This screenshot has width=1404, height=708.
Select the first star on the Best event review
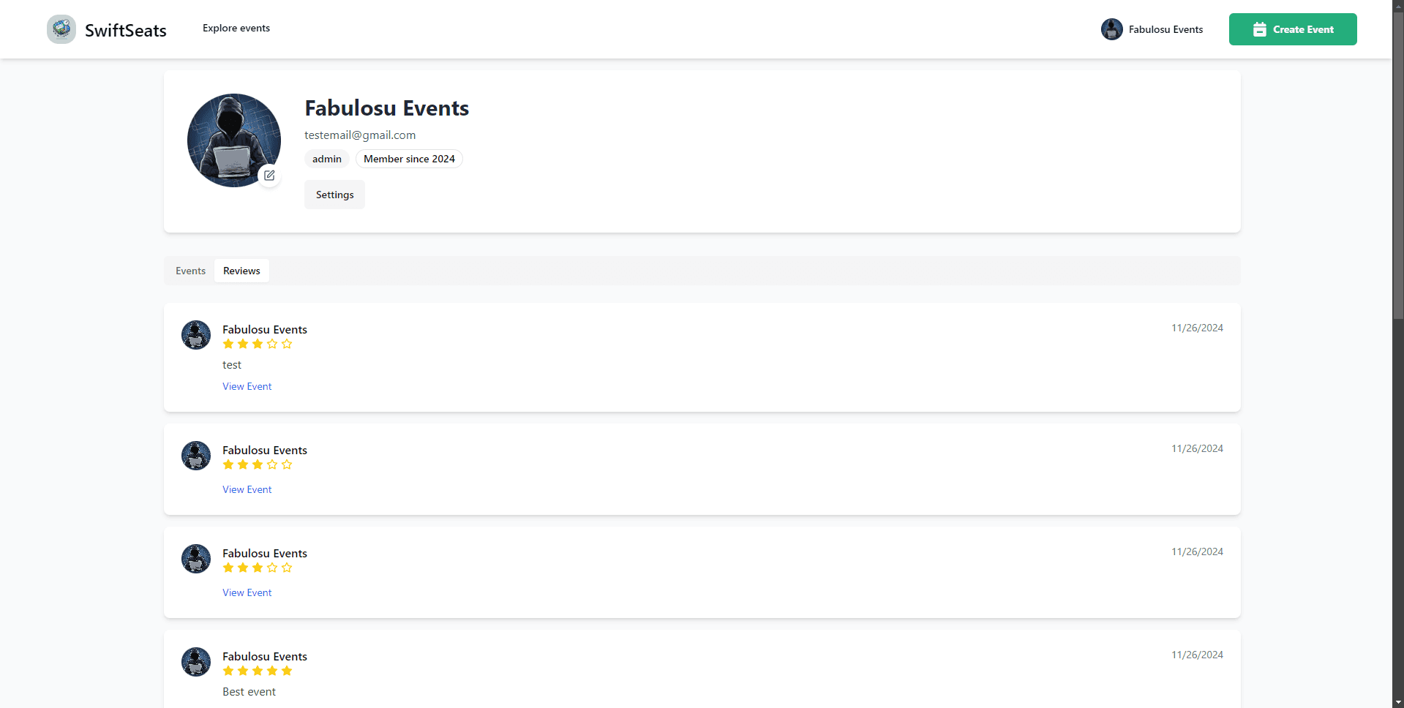pyautogui.click(x=228, y=670)
